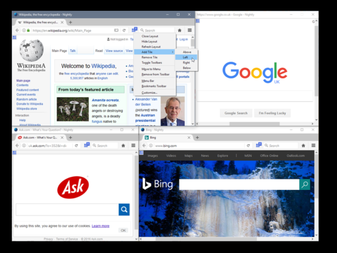This screenshot has width=337, height=253.
Task: Reload the Wikipedia page
Action: (124, 30)
